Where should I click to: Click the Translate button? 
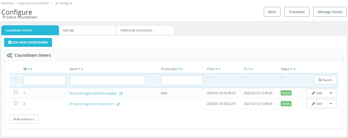(x=297, y=12)
